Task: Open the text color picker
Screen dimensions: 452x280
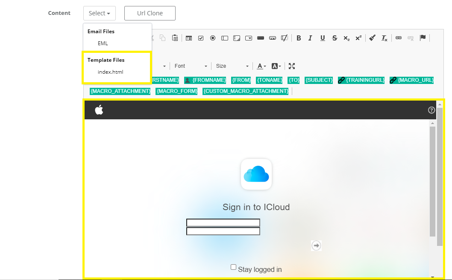Action: 261,66
